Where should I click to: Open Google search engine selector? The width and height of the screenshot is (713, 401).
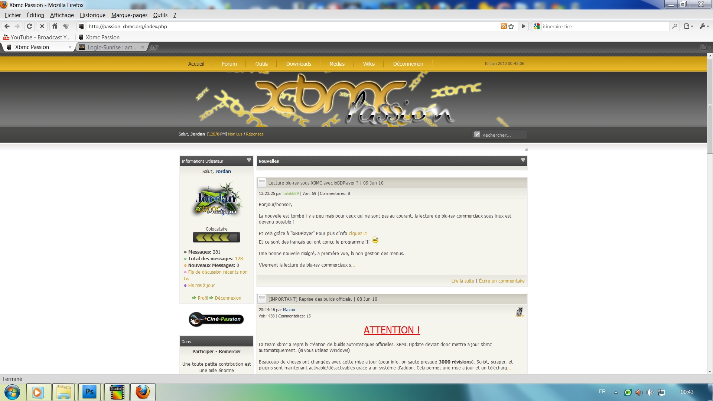tap(537, 26)
